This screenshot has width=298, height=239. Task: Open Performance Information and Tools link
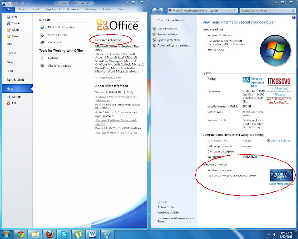point(176,220)
